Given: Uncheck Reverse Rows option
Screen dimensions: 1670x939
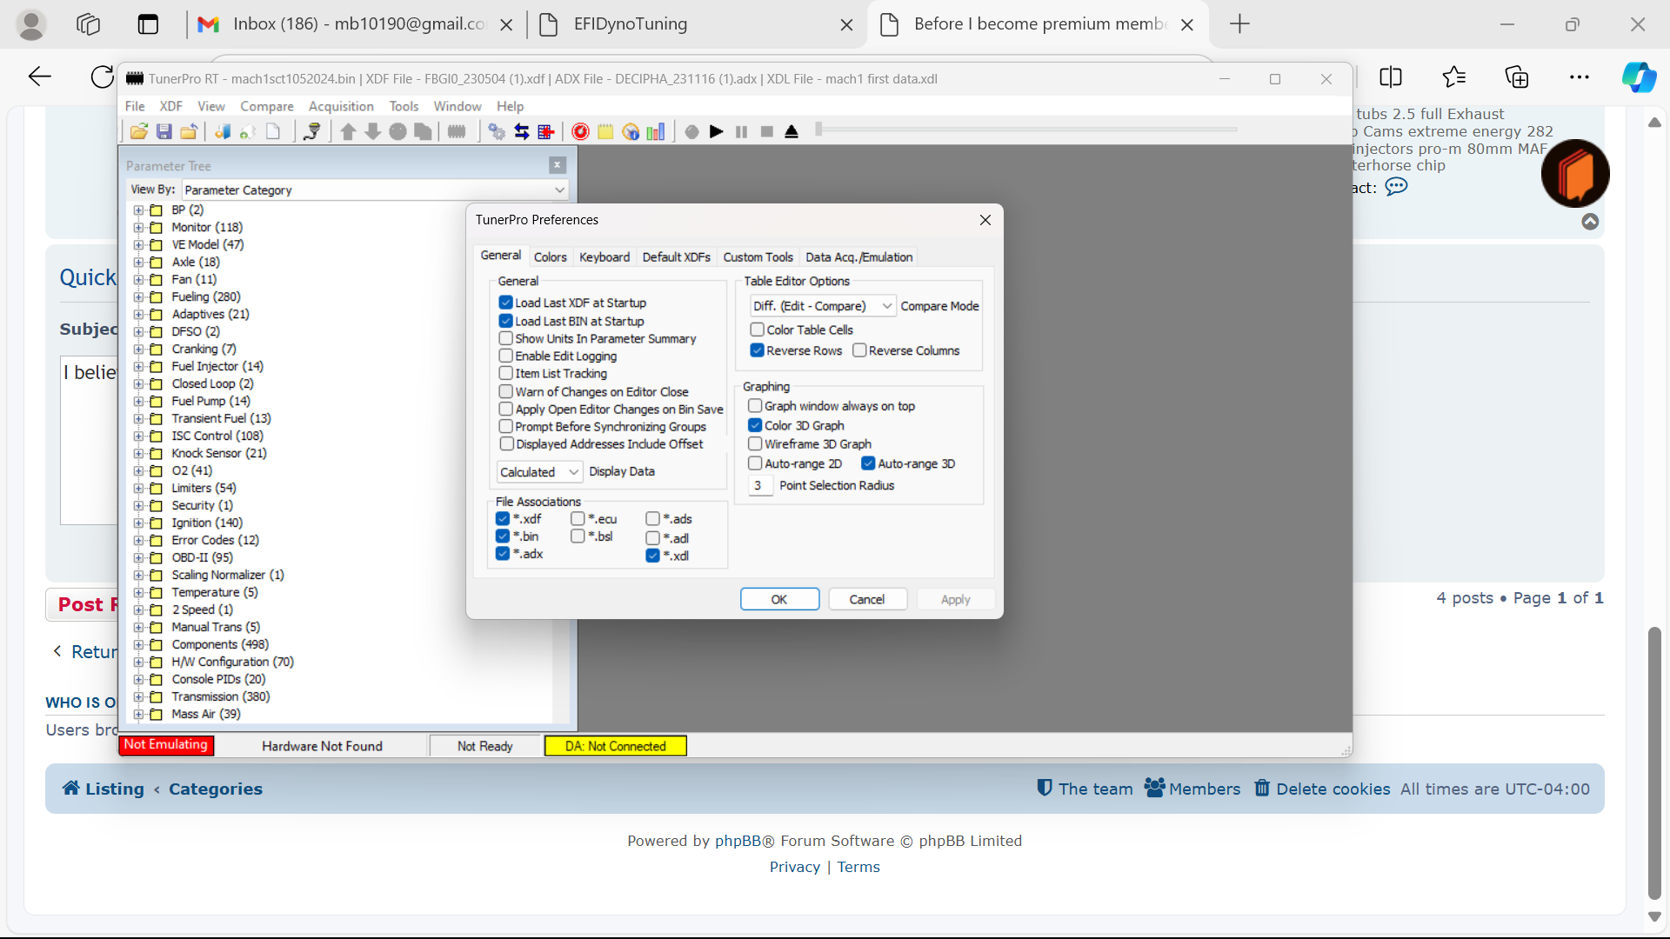Looking at the screenshot, I should [x=757, y=350].
